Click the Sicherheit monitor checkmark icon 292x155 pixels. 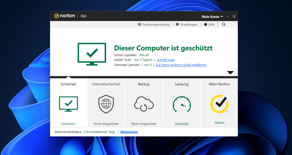click(68, 104)
